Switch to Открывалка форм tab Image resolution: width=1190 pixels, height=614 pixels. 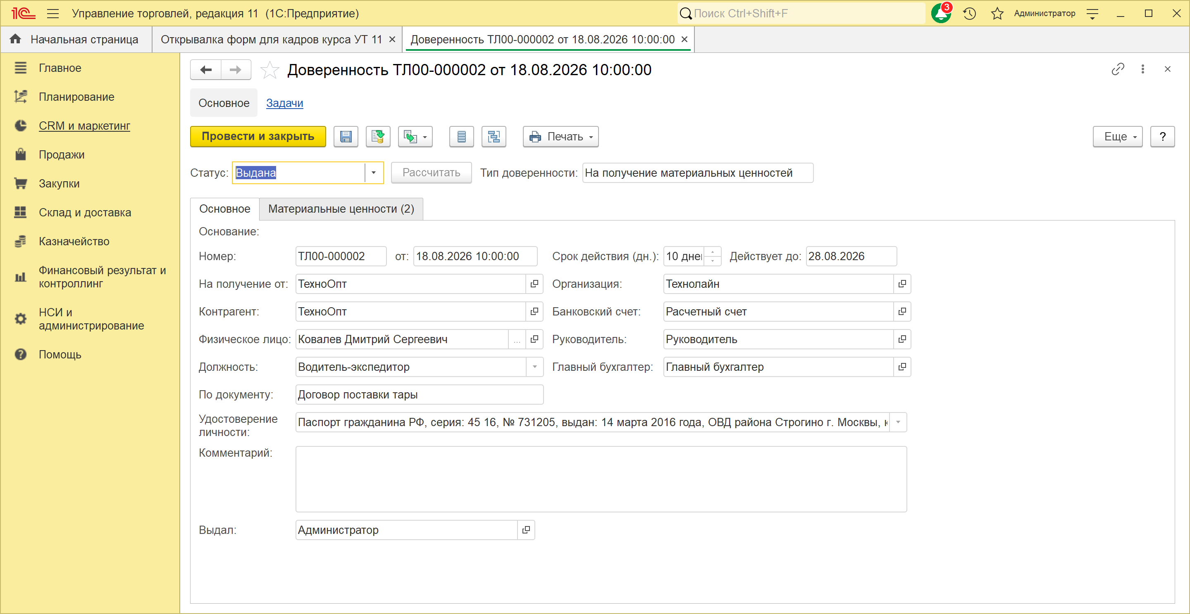tap(271, 40)
